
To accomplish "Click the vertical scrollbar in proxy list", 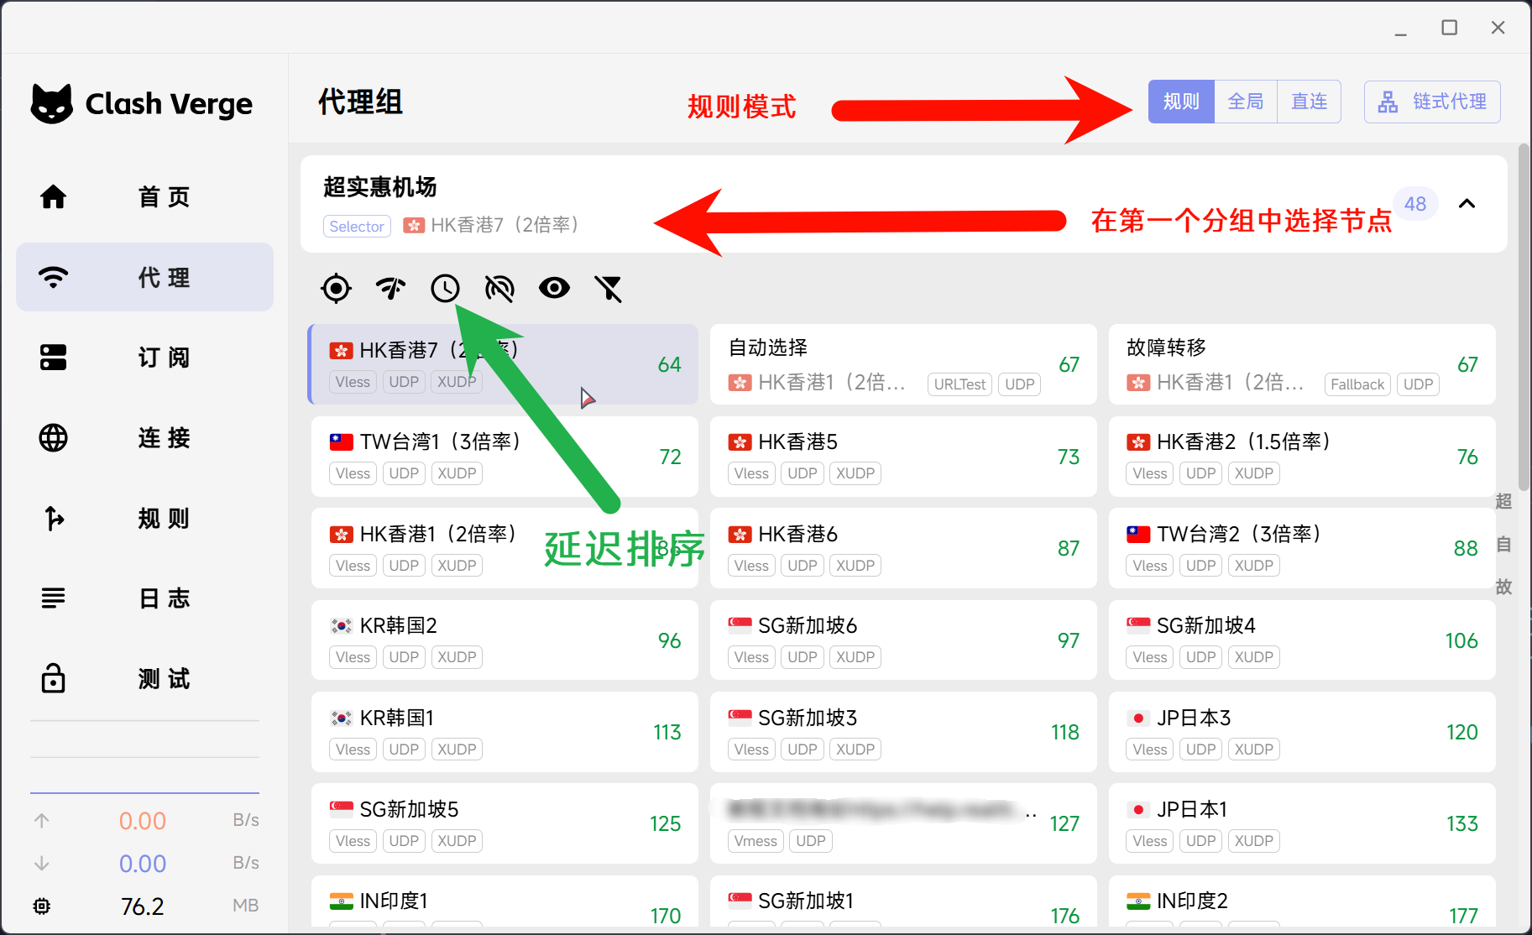I will (x=1524, y=319).
